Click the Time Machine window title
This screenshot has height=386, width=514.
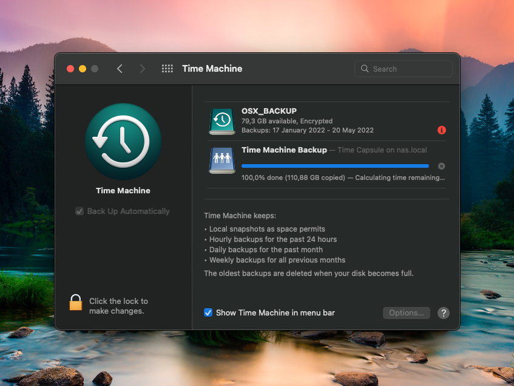tap(212, 69)
